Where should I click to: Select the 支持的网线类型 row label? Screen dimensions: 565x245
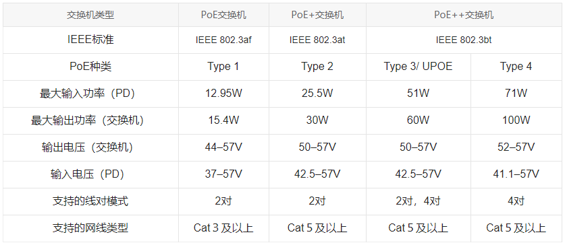pos(90,228)
